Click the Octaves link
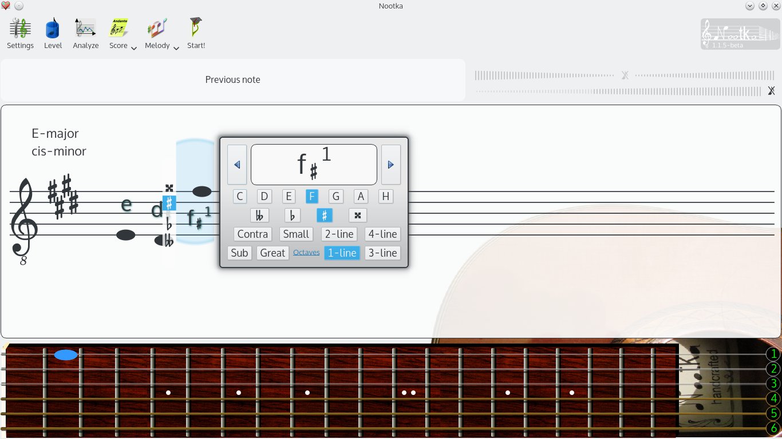This screenshot has height=439, width=782. (306, 252)
